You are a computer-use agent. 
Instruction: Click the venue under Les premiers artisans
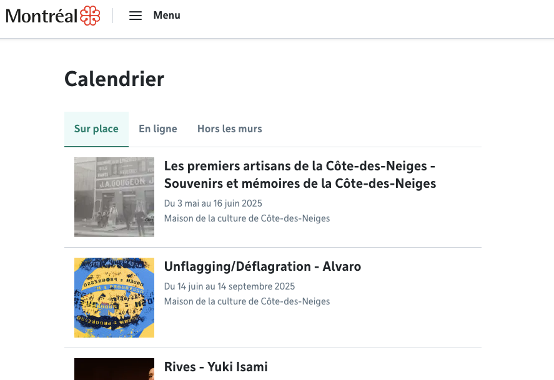click(247, 218)
